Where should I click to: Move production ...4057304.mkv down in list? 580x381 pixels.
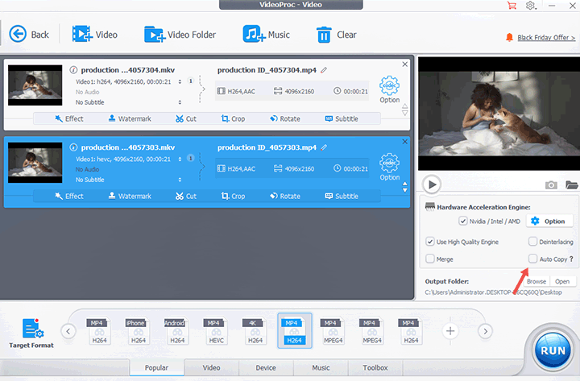pyautogui.click(x=405, y=114)
